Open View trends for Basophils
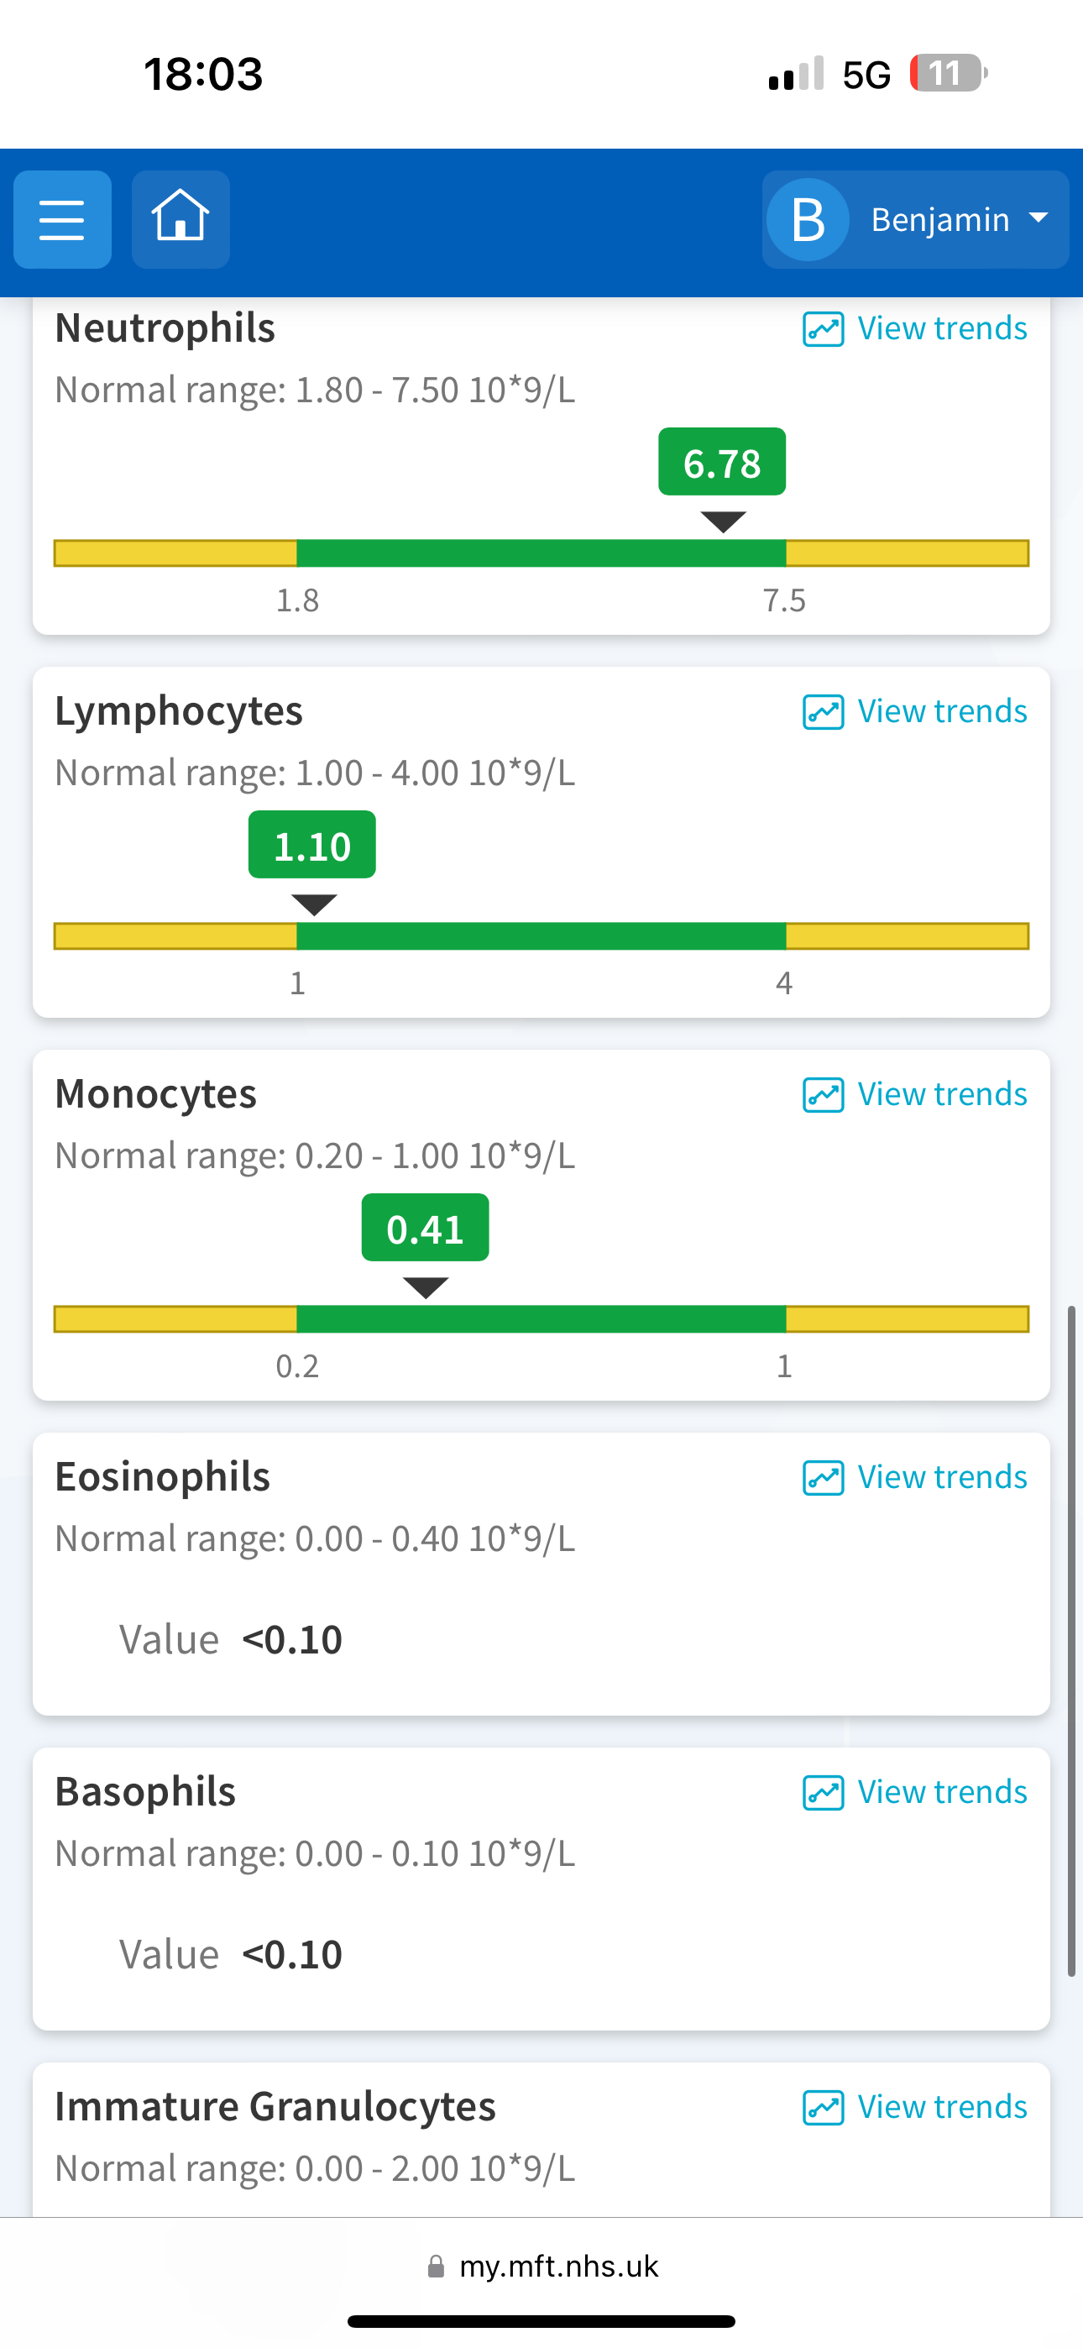 [x=914, y=1792]
